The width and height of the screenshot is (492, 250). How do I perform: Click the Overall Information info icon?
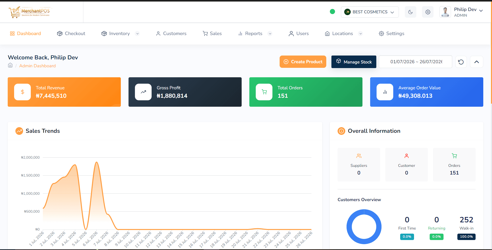[341, 131]
